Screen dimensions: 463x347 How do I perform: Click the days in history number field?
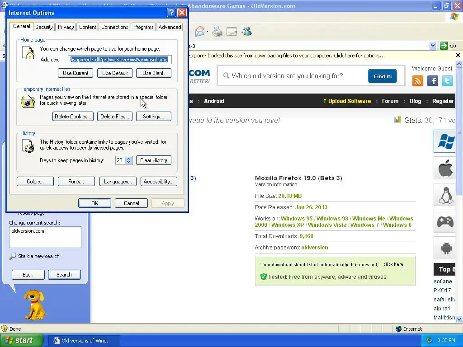(120, 160)
